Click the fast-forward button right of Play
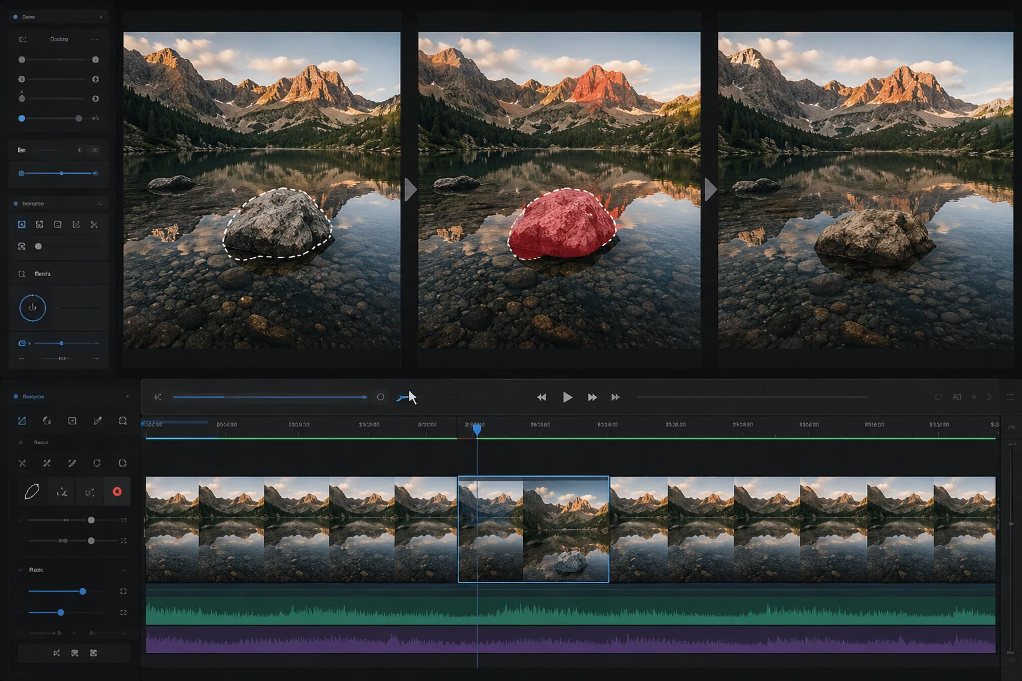Image resolution: width=1022 pixels, height=681 pixels. coord(592,397)
